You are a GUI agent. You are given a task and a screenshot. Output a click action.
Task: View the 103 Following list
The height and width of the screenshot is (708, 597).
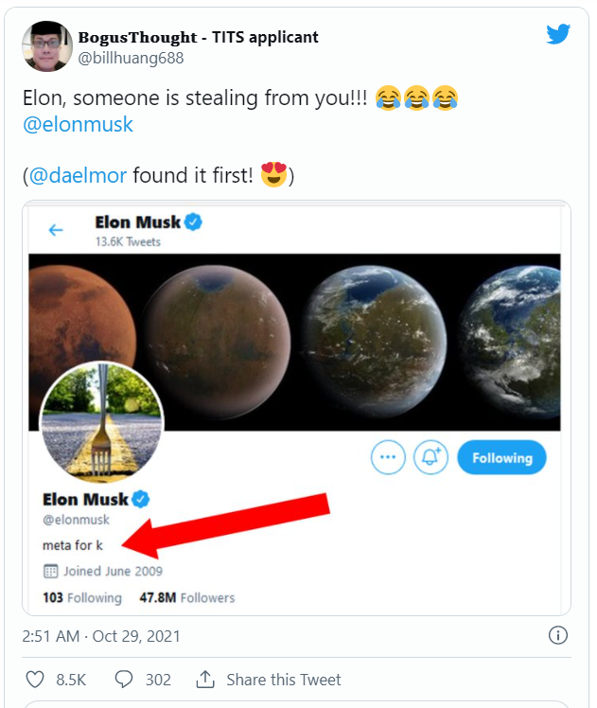(x=82, y=598)
